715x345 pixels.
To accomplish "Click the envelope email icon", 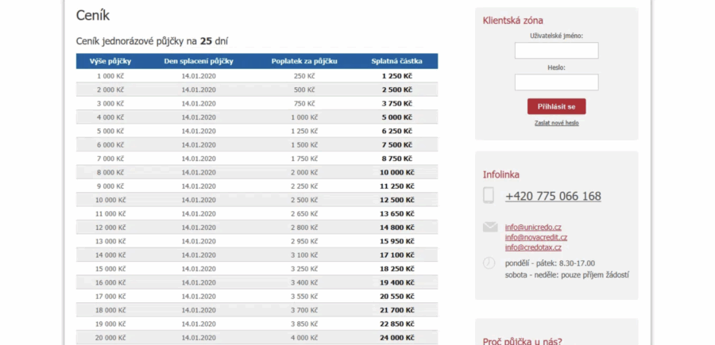I will pos(490,227).
